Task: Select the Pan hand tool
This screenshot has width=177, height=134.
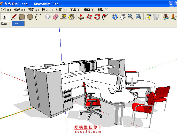Action: 122,17
